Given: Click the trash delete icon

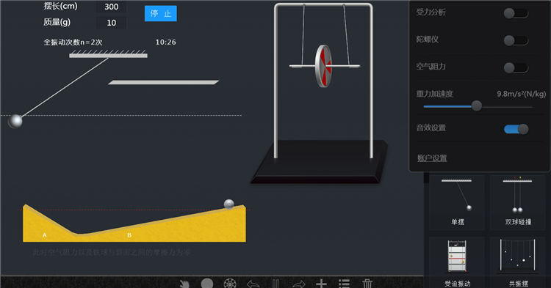Looking at the screenshot, I should click(367, 284).
